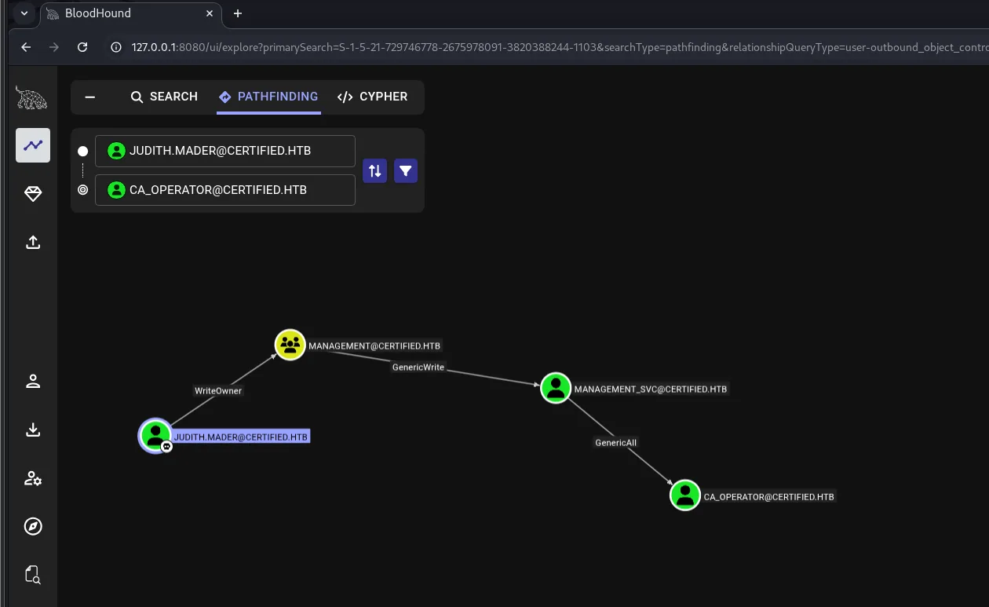Switch to the PATHFINDING tab
Viewport: 989px width, 607px height.
click(x=268, y=97)
